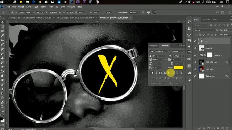Toggle link between width and height

pos(60,12)
